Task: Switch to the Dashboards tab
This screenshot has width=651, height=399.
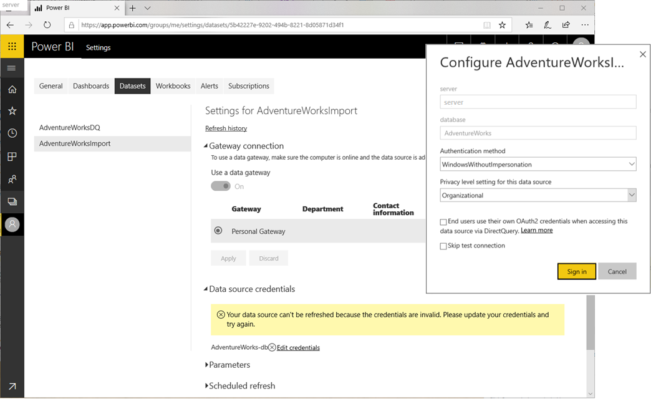Action: [x=90, y=86]
